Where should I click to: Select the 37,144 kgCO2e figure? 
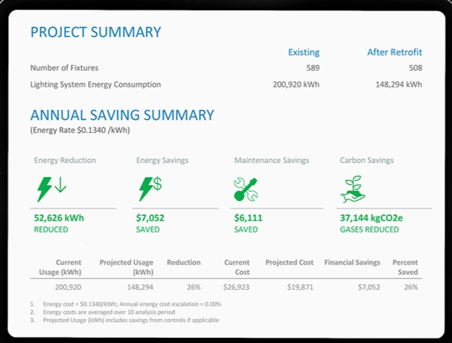pos(371,218)
